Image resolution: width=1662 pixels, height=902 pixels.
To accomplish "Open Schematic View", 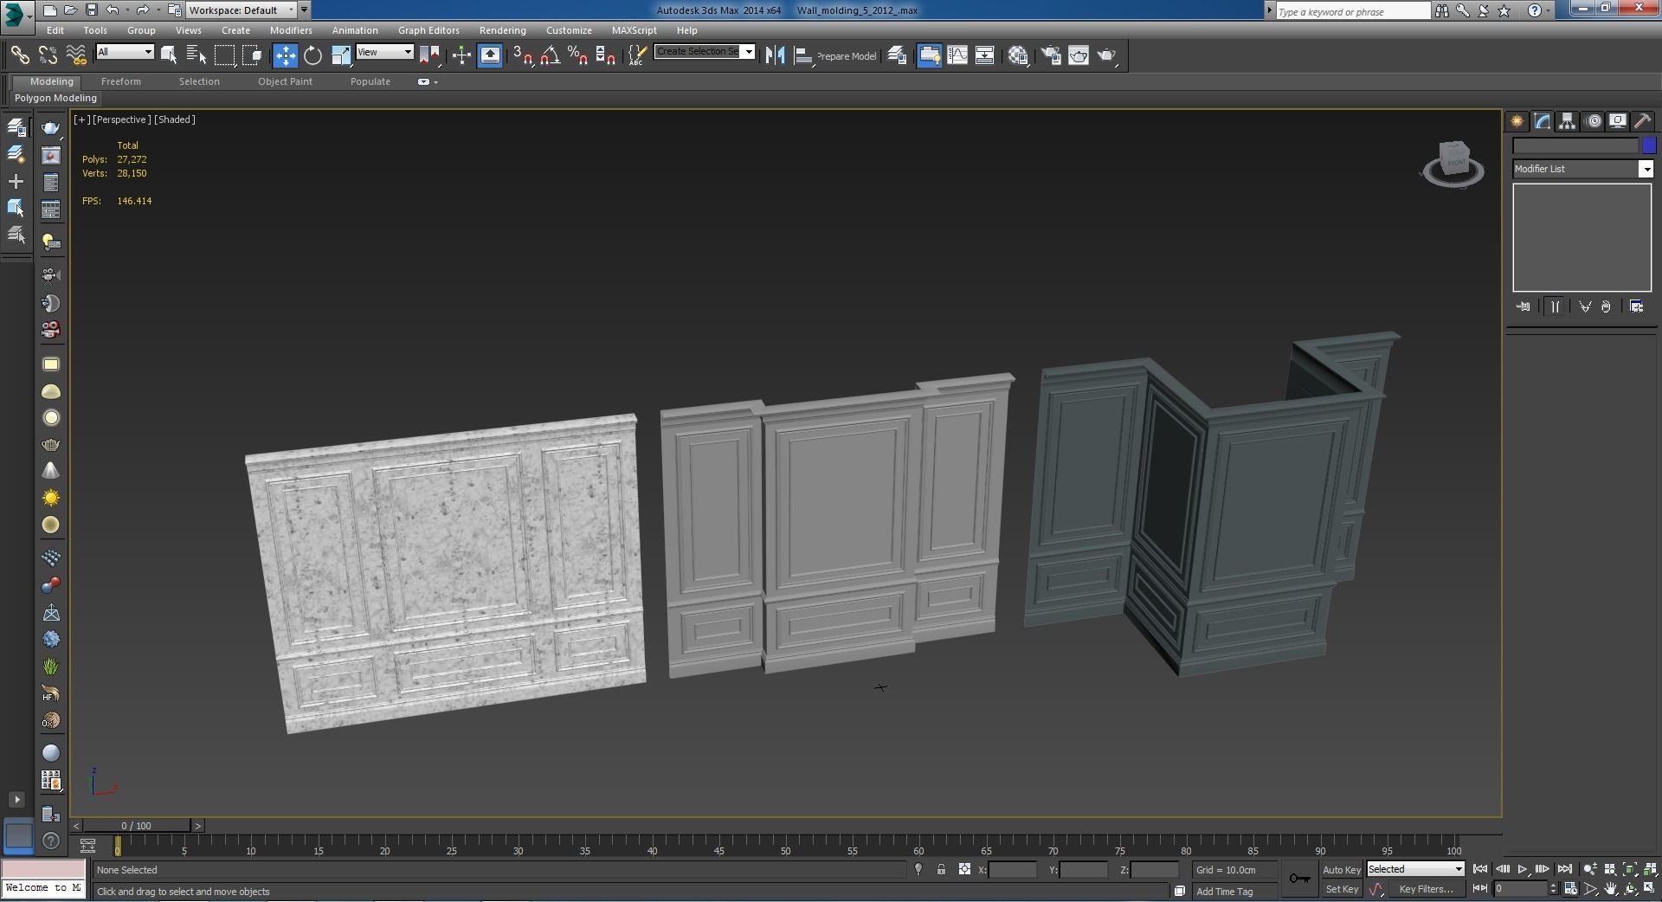I will click(985, 55).
